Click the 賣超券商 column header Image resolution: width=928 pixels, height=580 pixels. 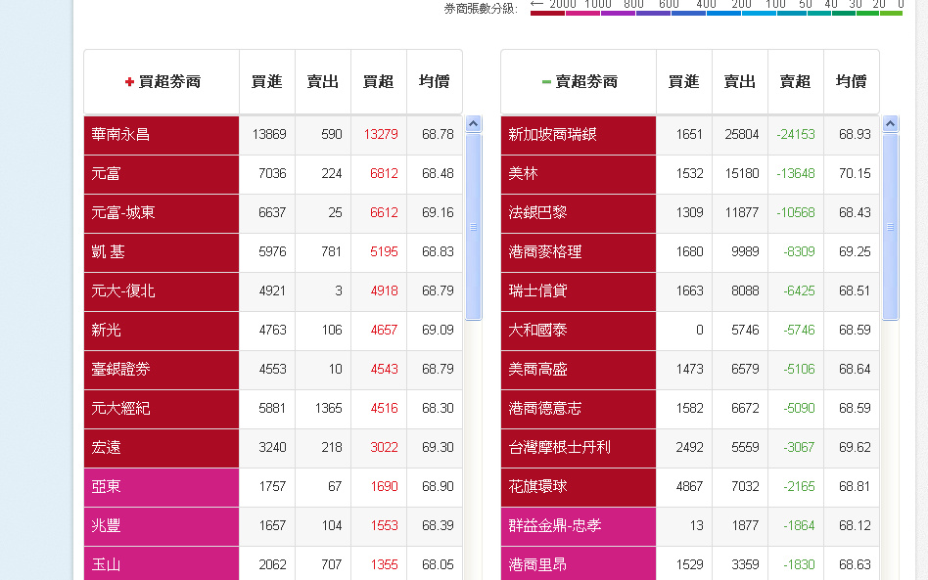[579, 81]
